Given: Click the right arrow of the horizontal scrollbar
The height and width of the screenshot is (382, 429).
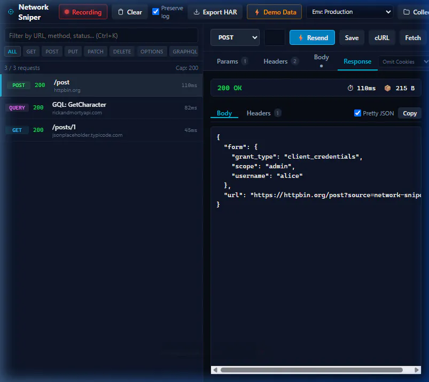Looking at the screenshot, I should 416,370.
